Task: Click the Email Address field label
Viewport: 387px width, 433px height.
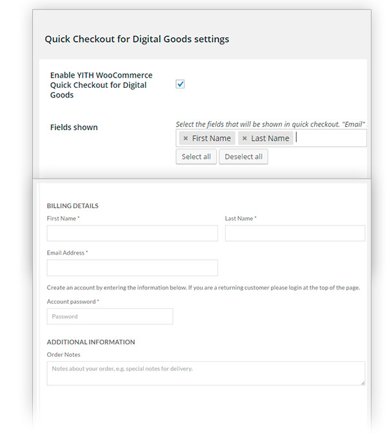Action: (x=67, y=253)
